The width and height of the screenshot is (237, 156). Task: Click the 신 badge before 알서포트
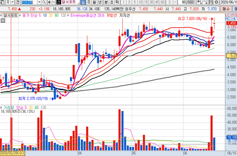point(59,2)
